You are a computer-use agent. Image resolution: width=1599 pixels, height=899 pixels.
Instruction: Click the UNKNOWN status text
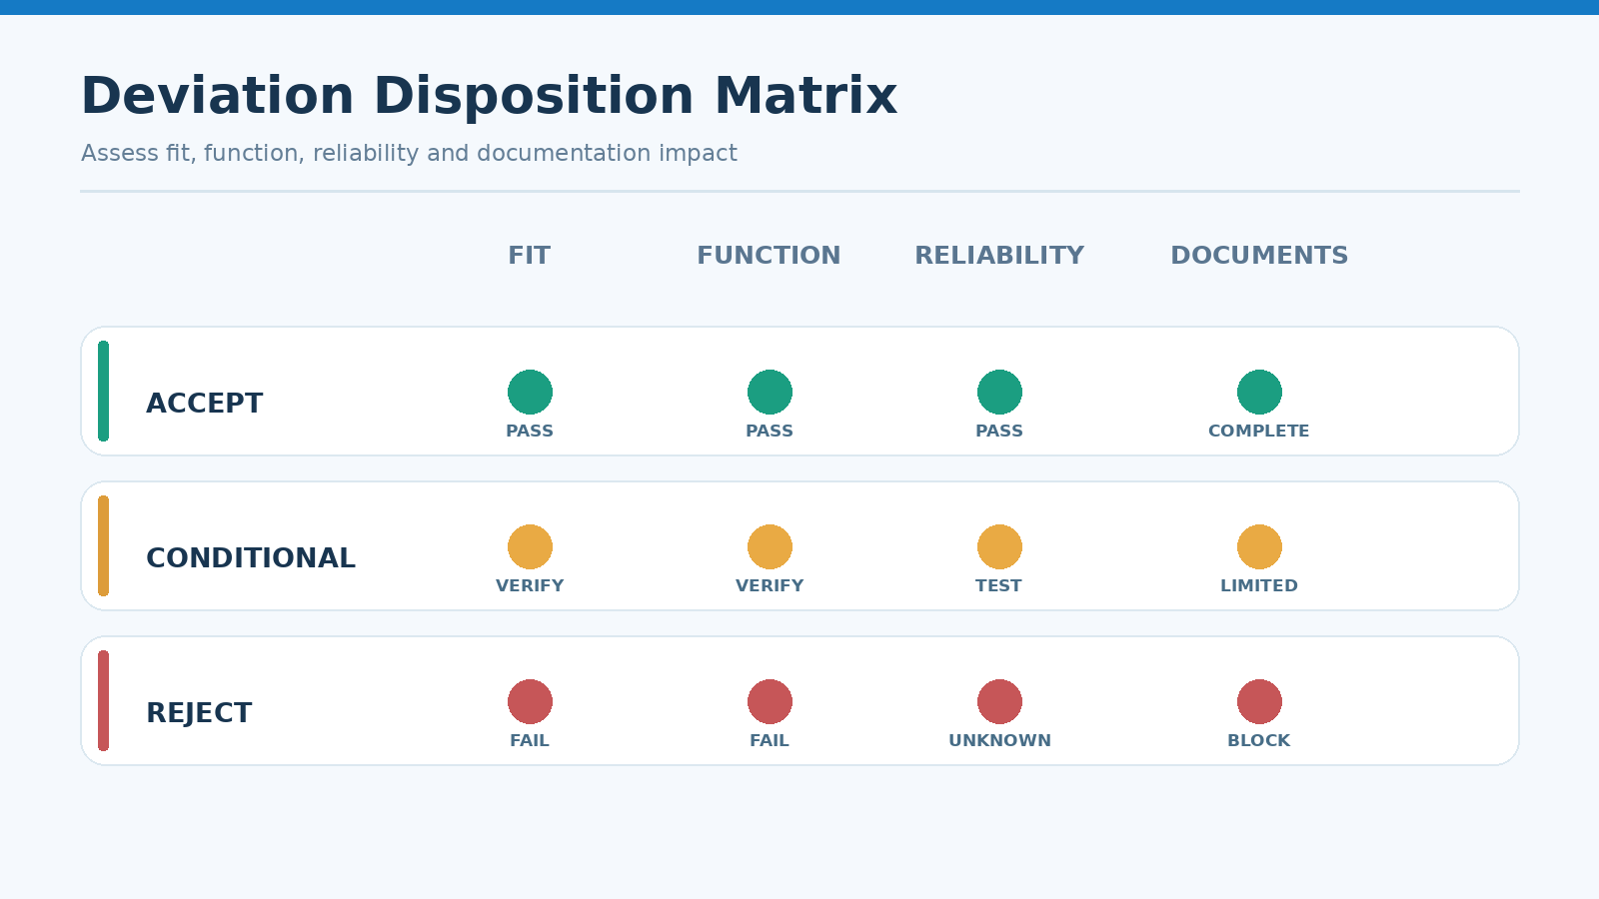pos(999,741)
